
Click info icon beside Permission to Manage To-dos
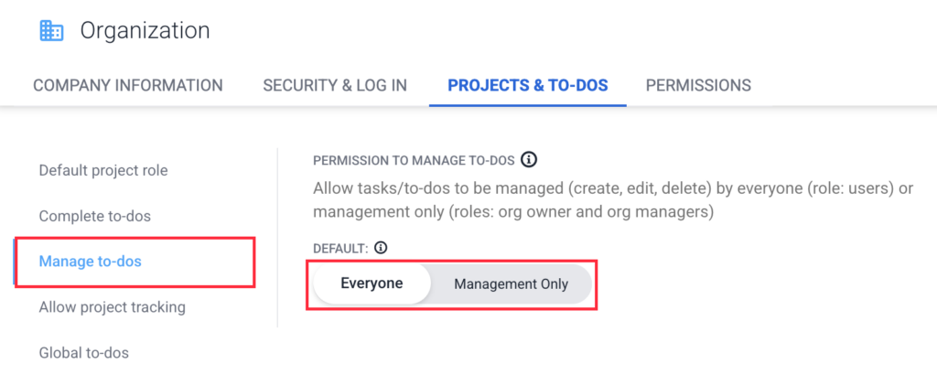[528, 160]
